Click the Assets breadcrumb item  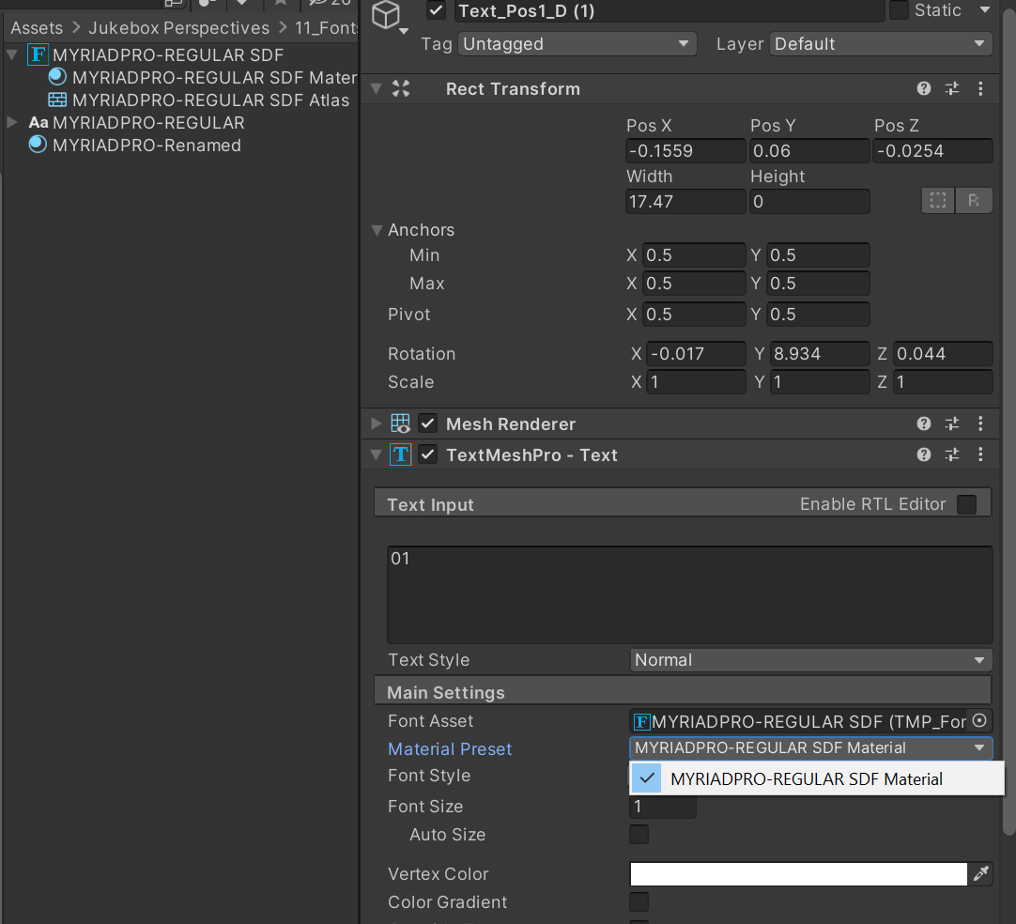click(x=36, y=27)
